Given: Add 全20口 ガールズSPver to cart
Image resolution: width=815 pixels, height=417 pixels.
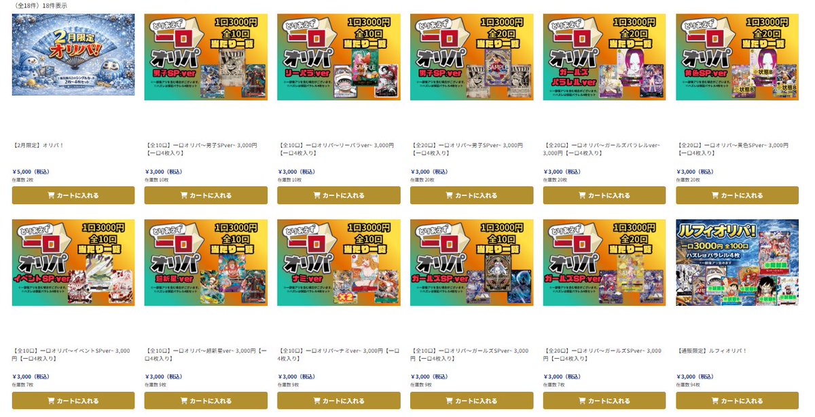Looking at the screenshot, I should click(604, 401).
